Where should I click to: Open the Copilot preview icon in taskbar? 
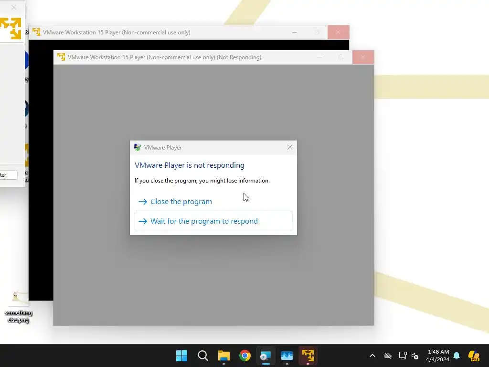[x=474, y=356]
